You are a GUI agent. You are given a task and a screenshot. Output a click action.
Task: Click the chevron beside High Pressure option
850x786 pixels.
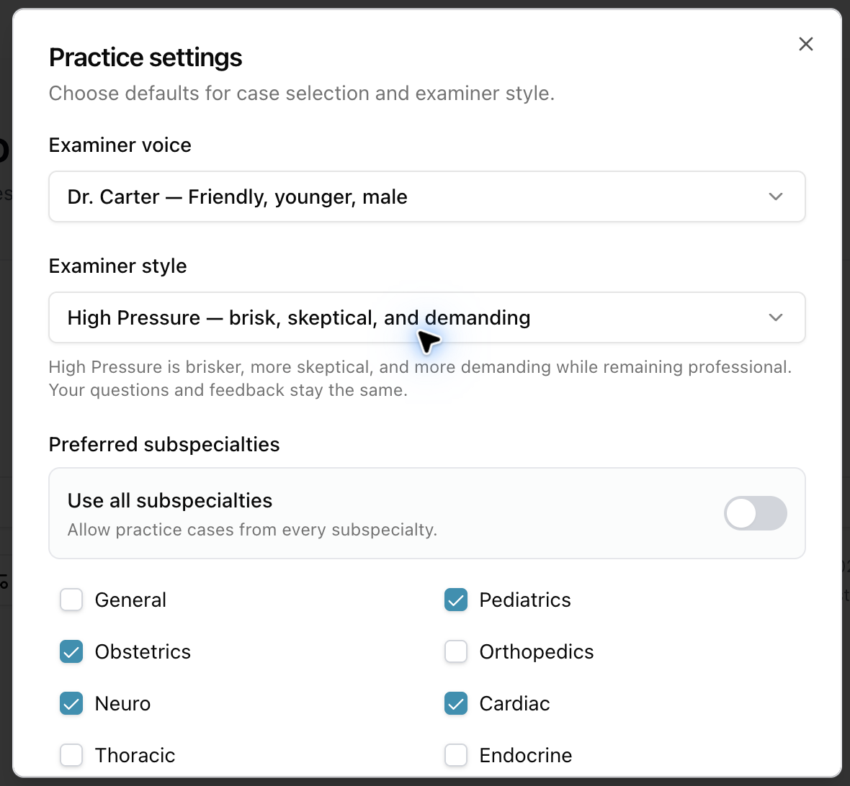point(776,317)
